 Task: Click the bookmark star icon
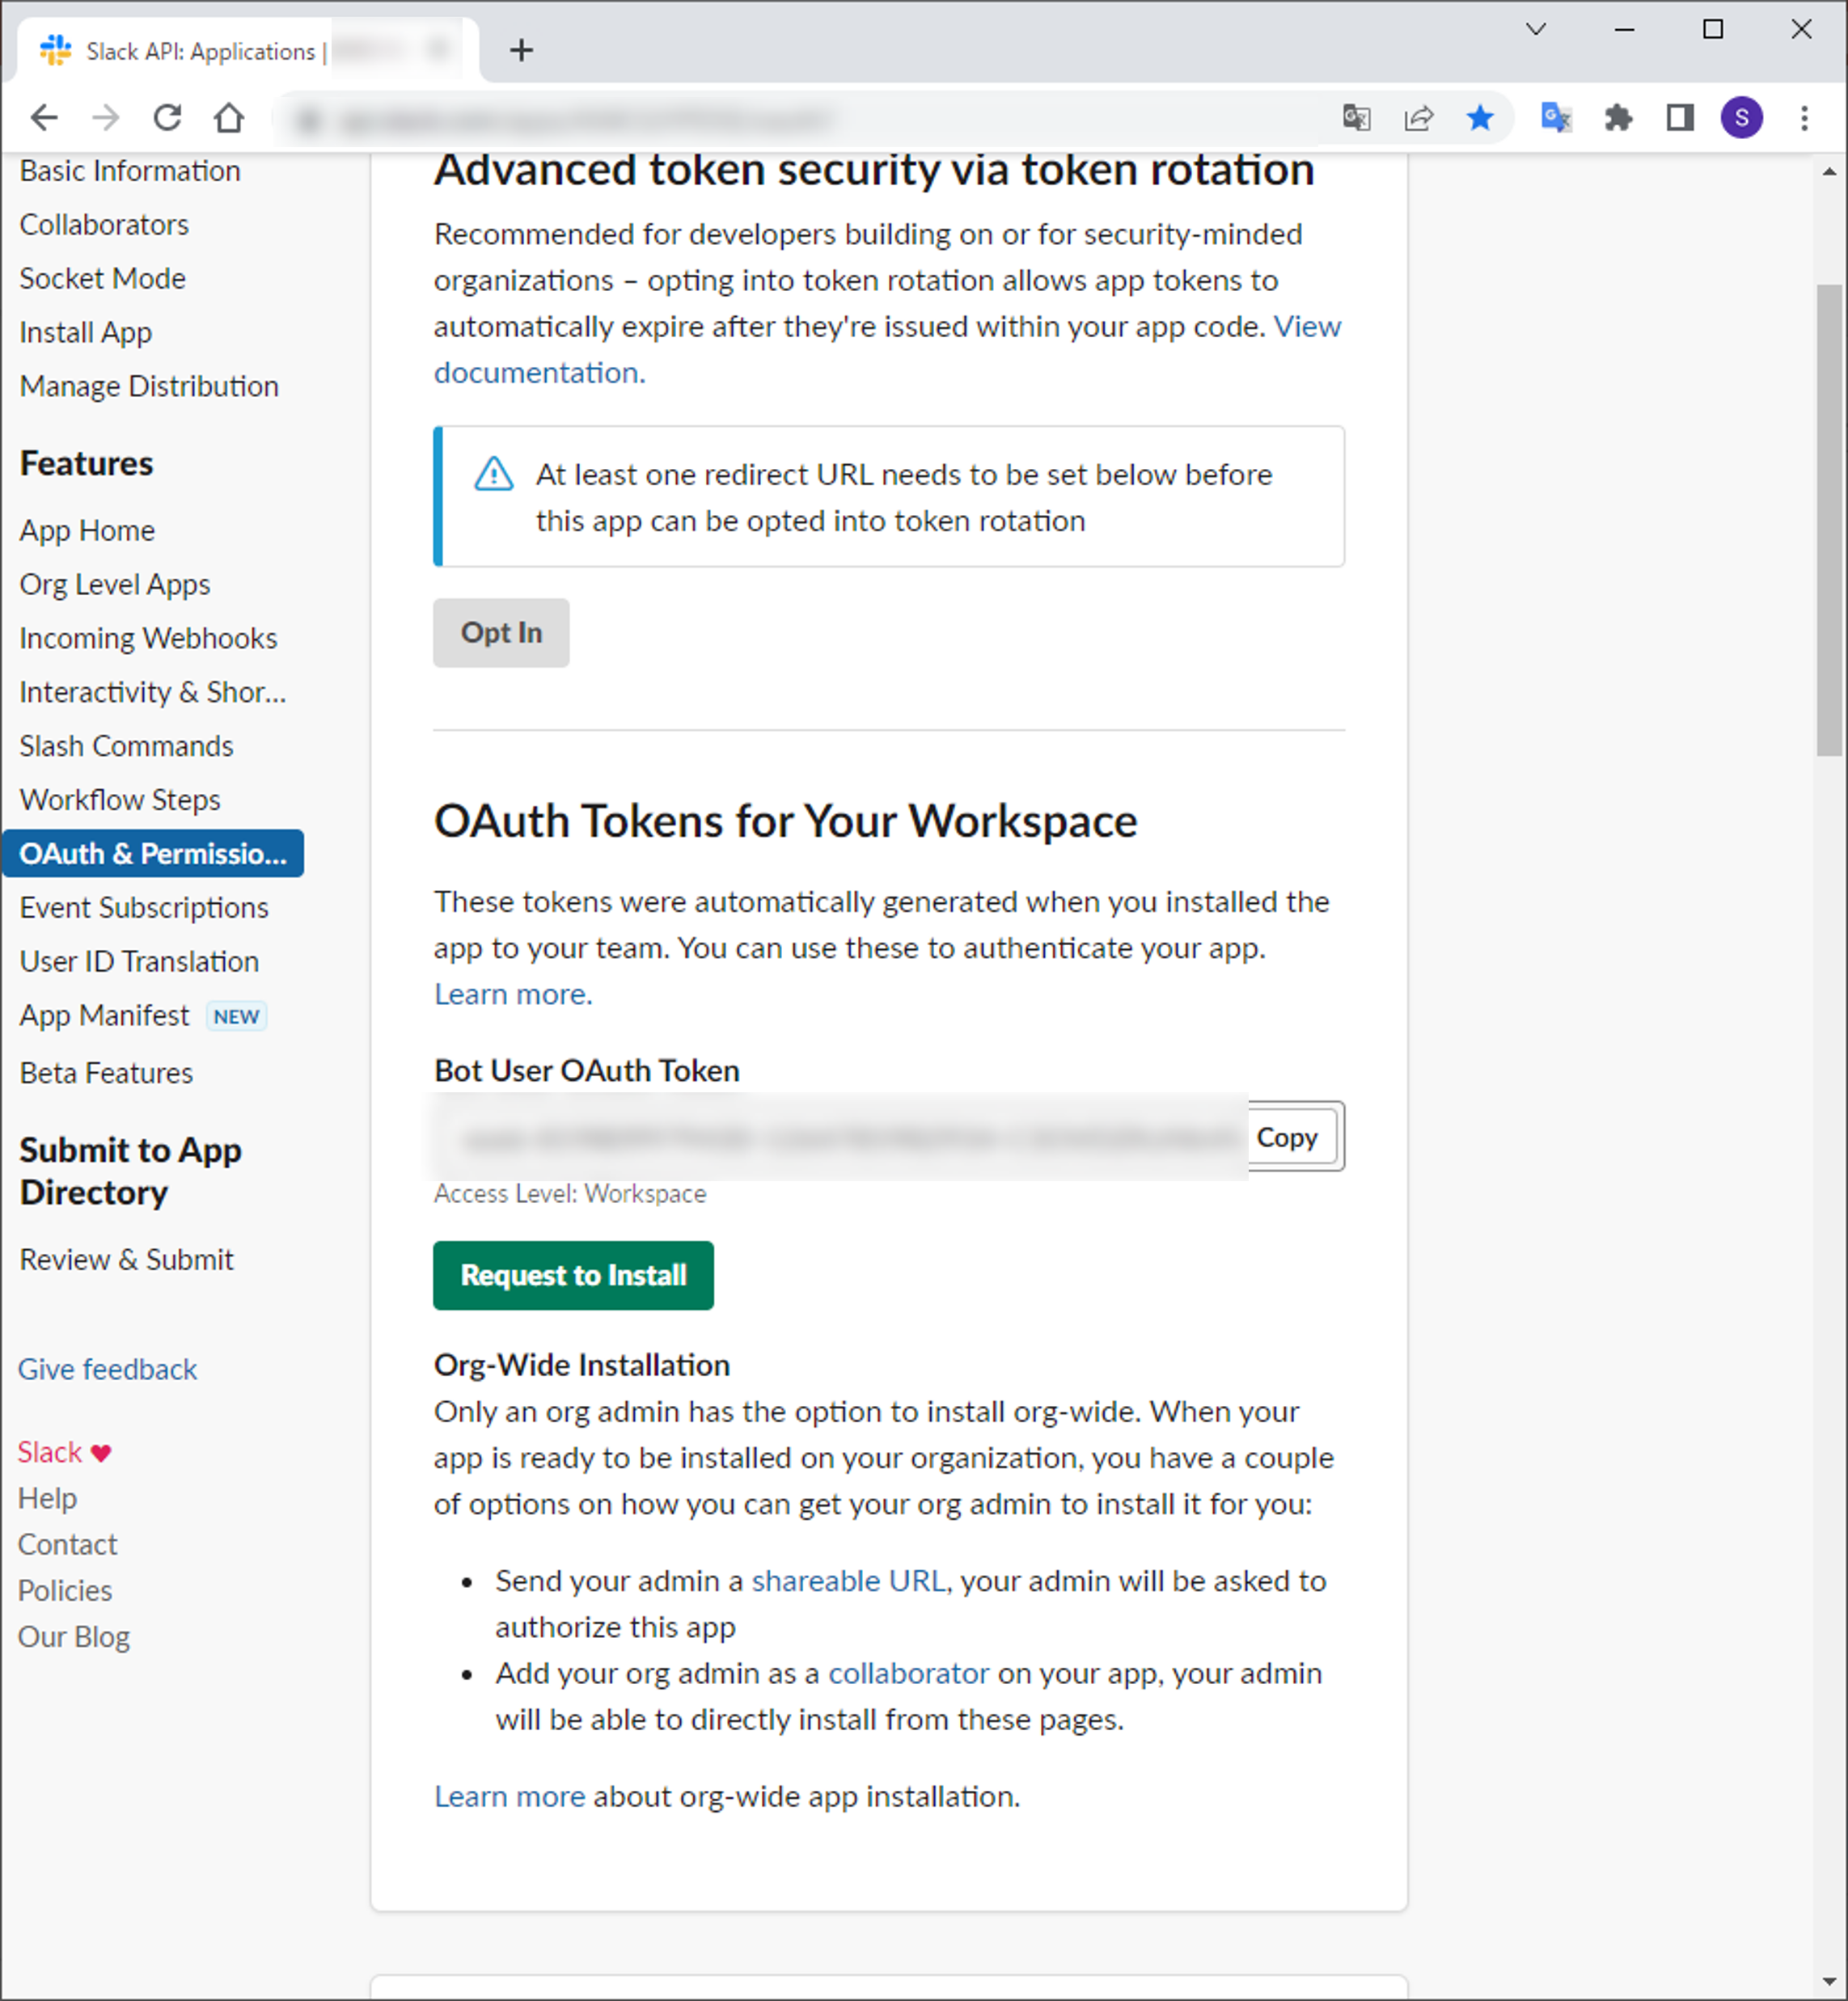point(1479,118)
